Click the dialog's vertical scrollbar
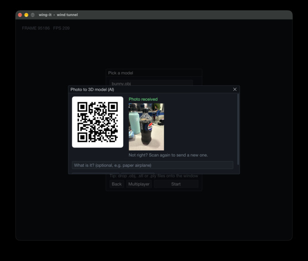The image size is (308, 261). point(238,129)
